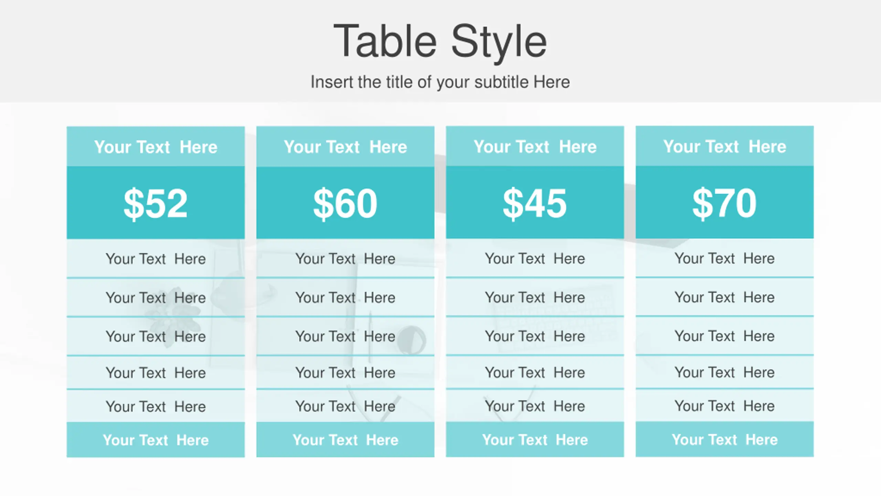Select last feature row in $45 column

click(535, 406)
